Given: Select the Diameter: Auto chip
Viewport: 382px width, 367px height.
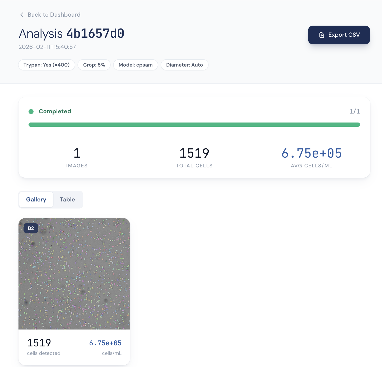Looking at the screenshot, I should (184, 65).
